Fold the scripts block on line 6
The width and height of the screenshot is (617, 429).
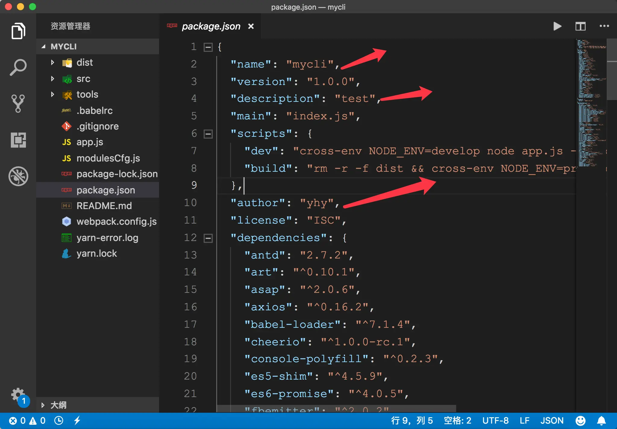click(x=208, y=134)
